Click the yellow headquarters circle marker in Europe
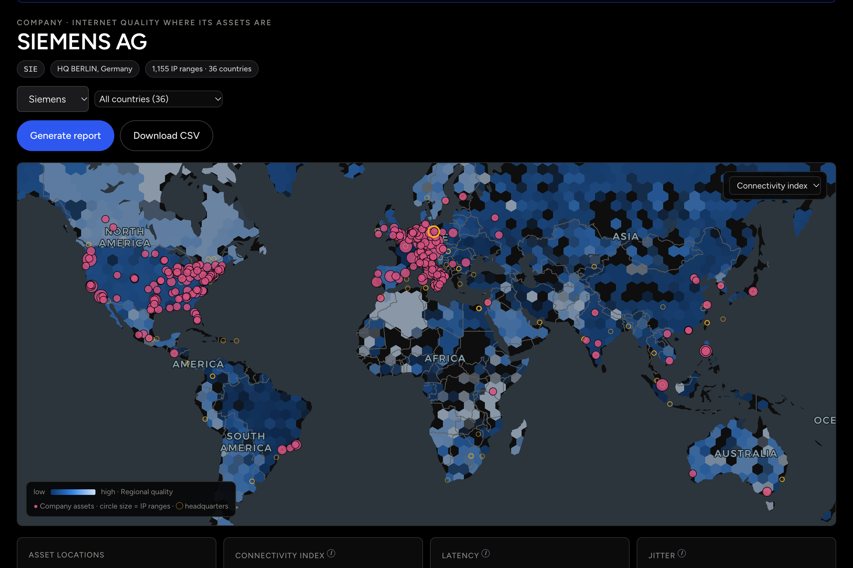Image resolution: width=853 pixels, height=568 pixels. (x=434, y=232)
